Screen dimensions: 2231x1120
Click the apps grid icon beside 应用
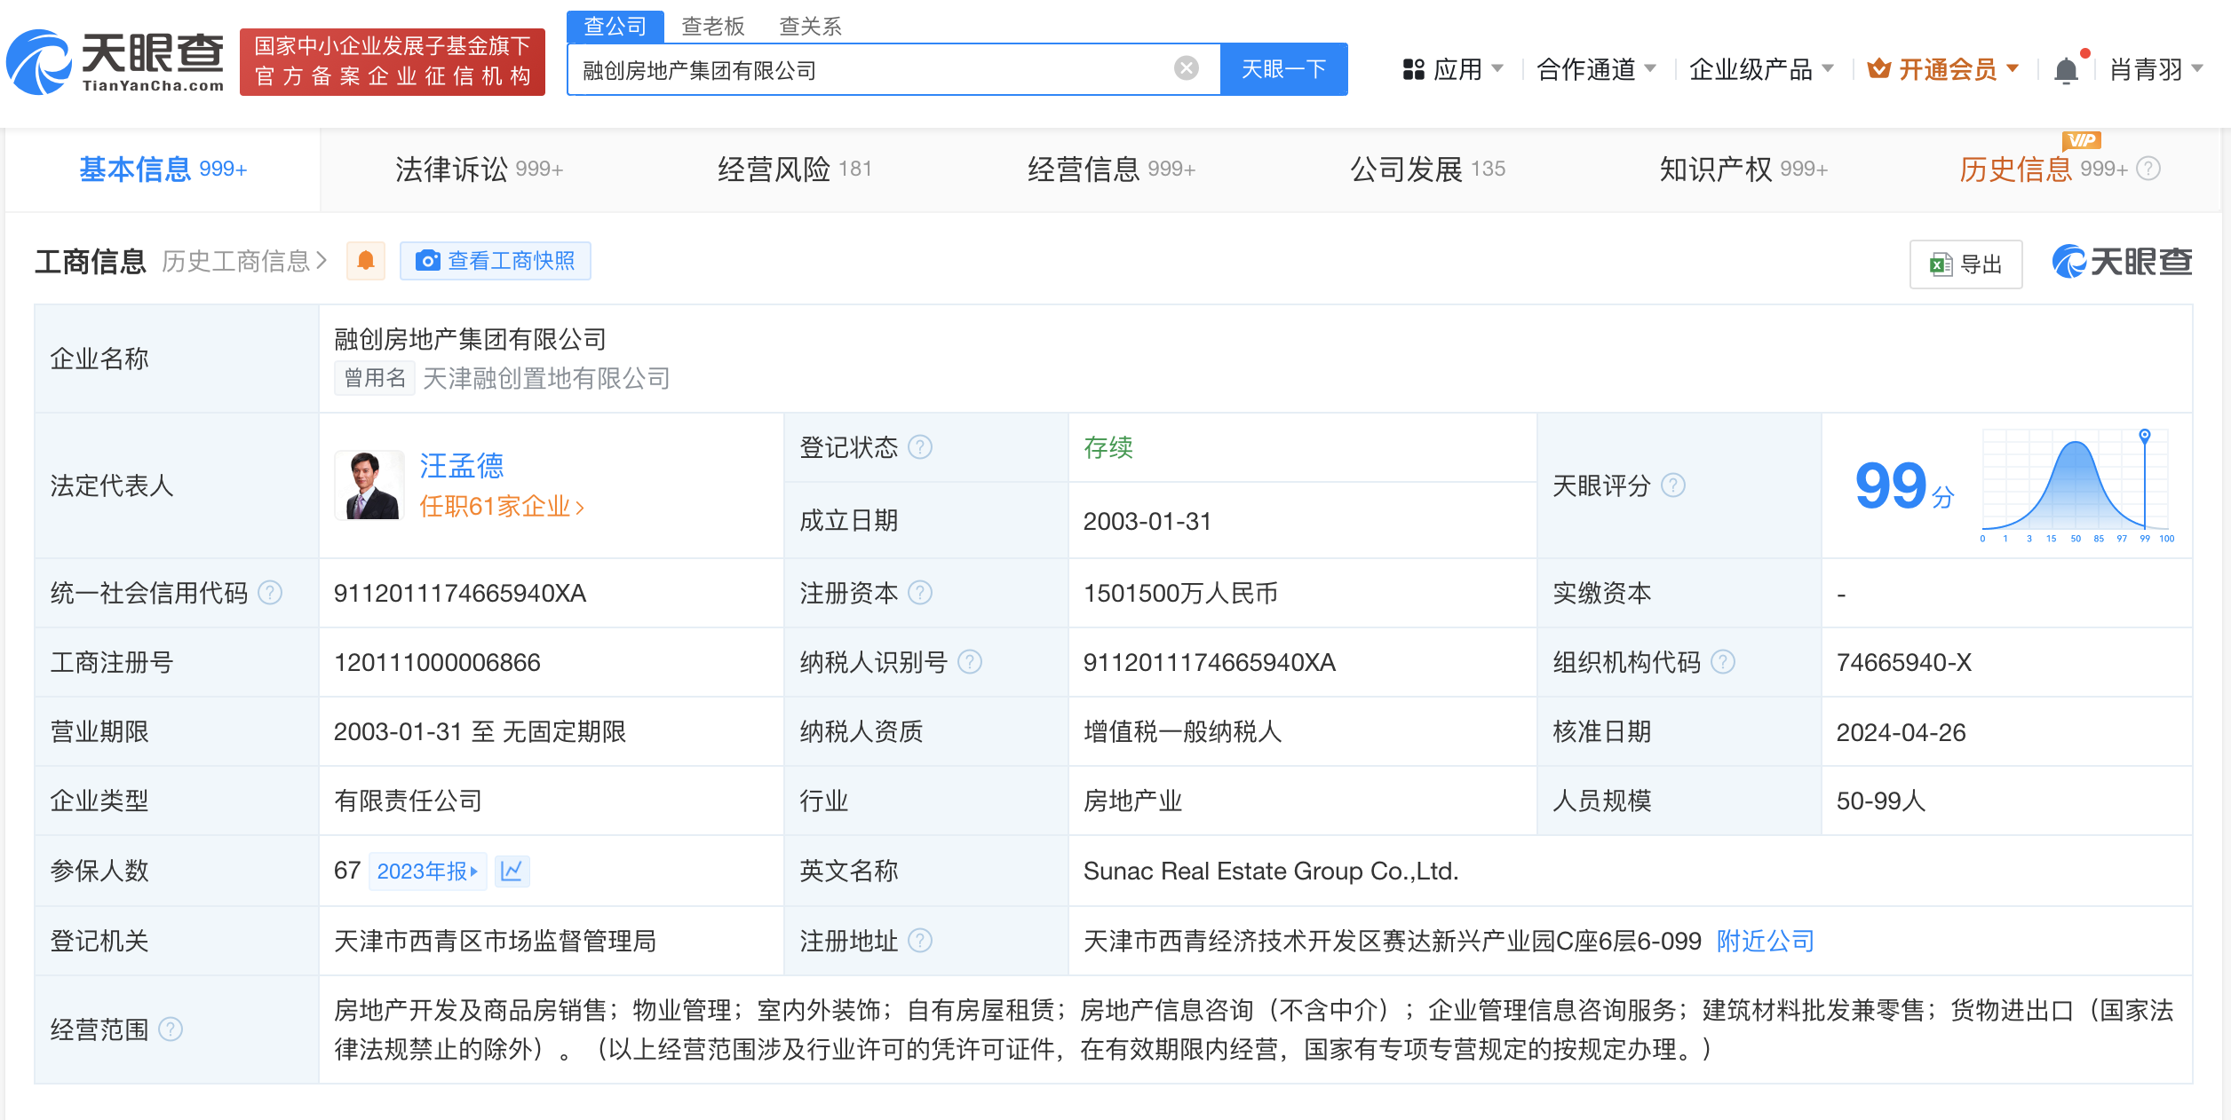pos(1414,68)
